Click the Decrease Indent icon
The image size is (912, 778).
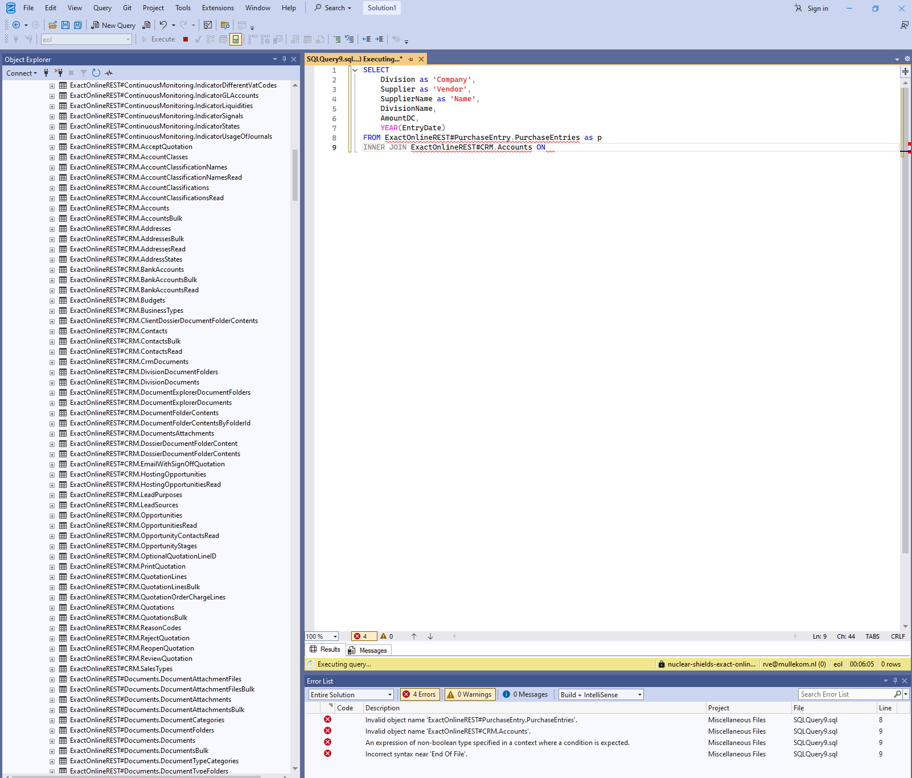367,39
